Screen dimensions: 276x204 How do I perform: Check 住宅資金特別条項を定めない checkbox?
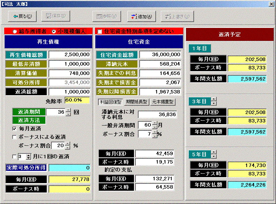100,32
